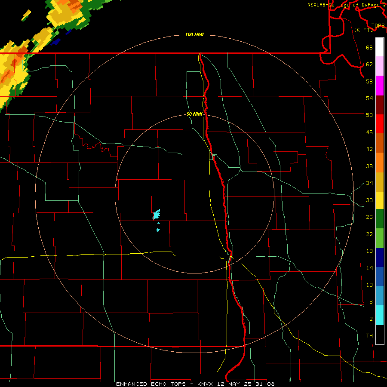The width and height of the screenshot is (387, 387).
Task: Click the '30' legend value
Action: (369, 200)
